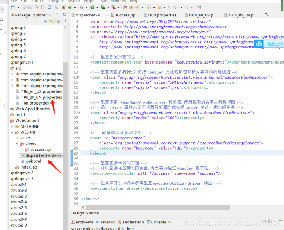Select the springmvc-2 project
This screenshot has height=230, width=284.
pyautogui.click(x=22, y=173)
